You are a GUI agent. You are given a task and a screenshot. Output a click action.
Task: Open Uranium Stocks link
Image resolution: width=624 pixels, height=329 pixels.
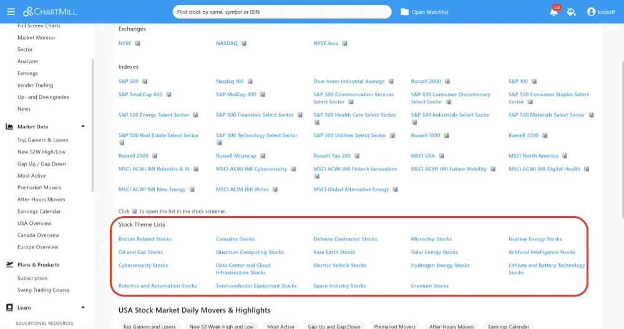click(429, 285)
